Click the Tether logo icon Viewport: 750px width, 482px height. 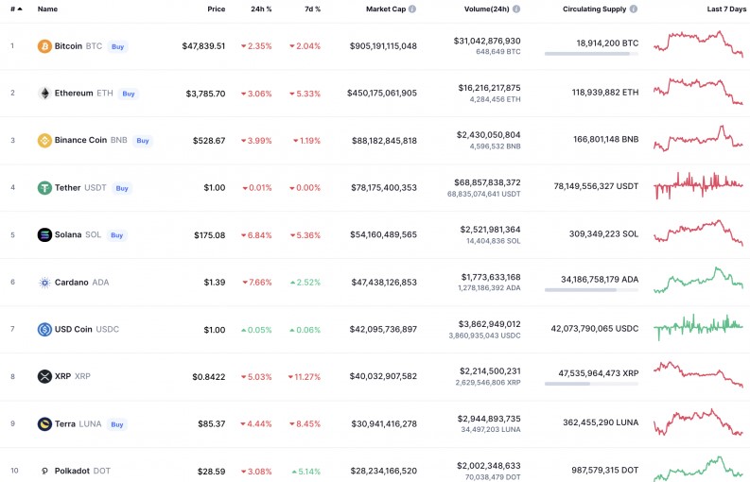click(x=44, y=188)
